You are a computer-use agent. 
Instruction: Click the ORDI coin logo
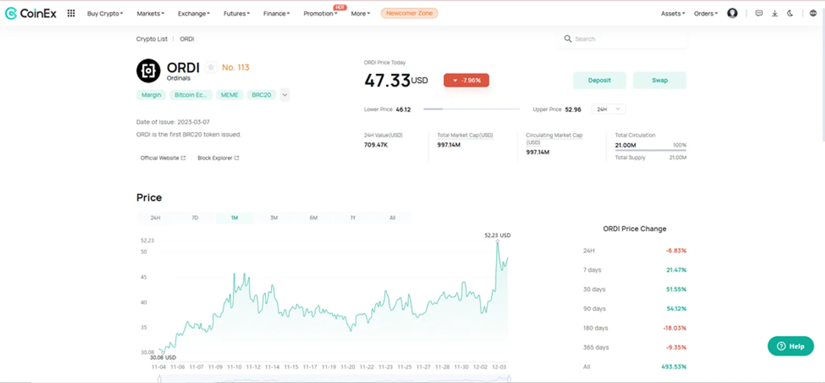tap(148, 71)
